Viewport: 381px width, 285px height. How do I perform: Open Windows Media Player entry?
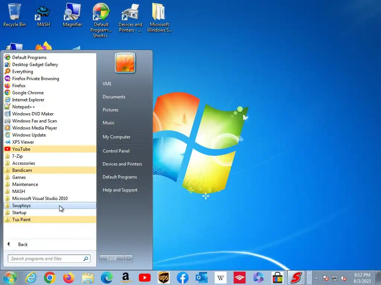[50, 128]
